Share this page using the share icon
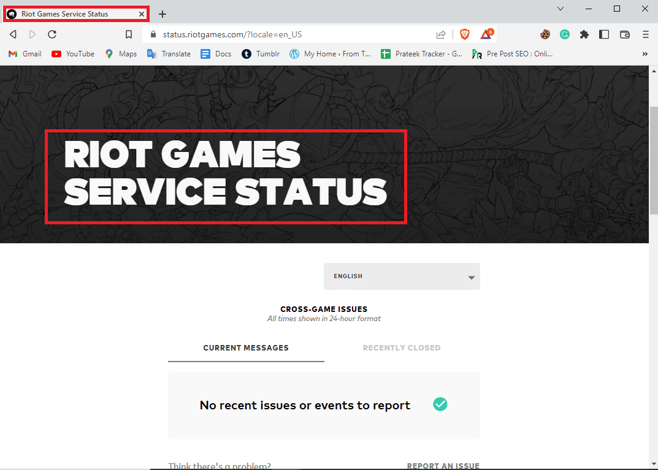This screenshot has height=470, width=658. pos(441,34)
